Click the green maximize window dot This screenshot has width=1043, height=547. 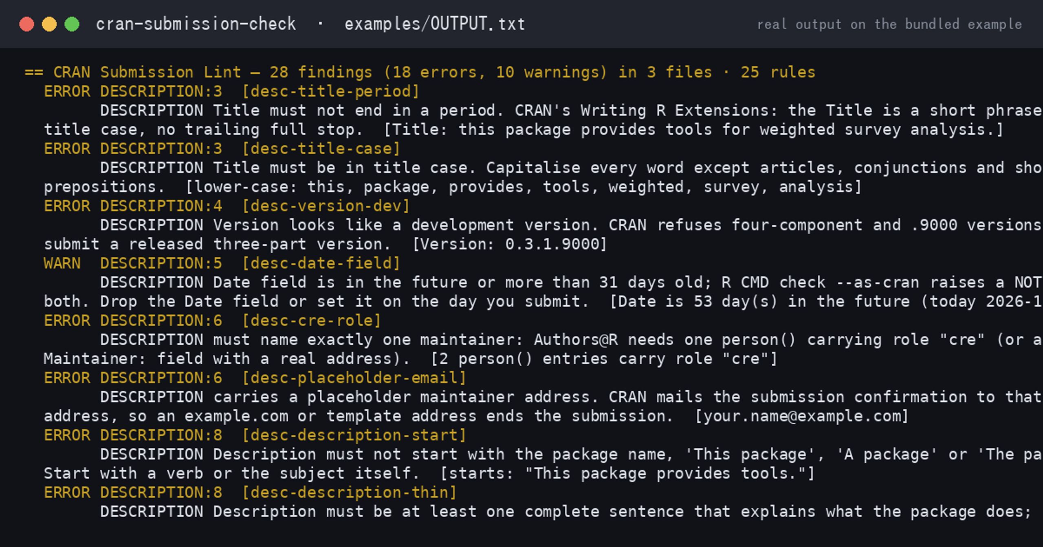tap(72, 24)
